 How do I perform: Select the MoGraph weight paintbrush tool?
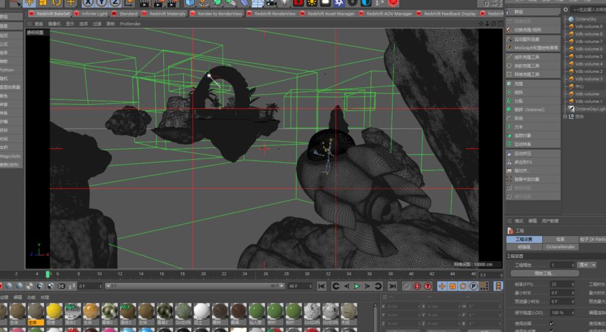click(536, 48)
